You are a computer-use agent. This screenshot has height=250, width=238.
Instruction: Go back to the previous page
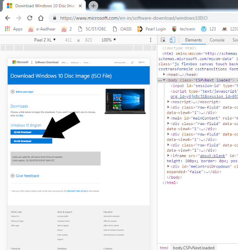click(7, 18)
